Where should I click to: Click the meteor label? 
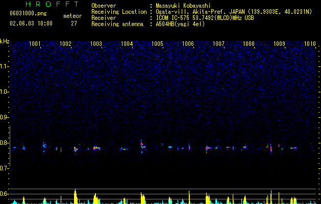[72, 16]
